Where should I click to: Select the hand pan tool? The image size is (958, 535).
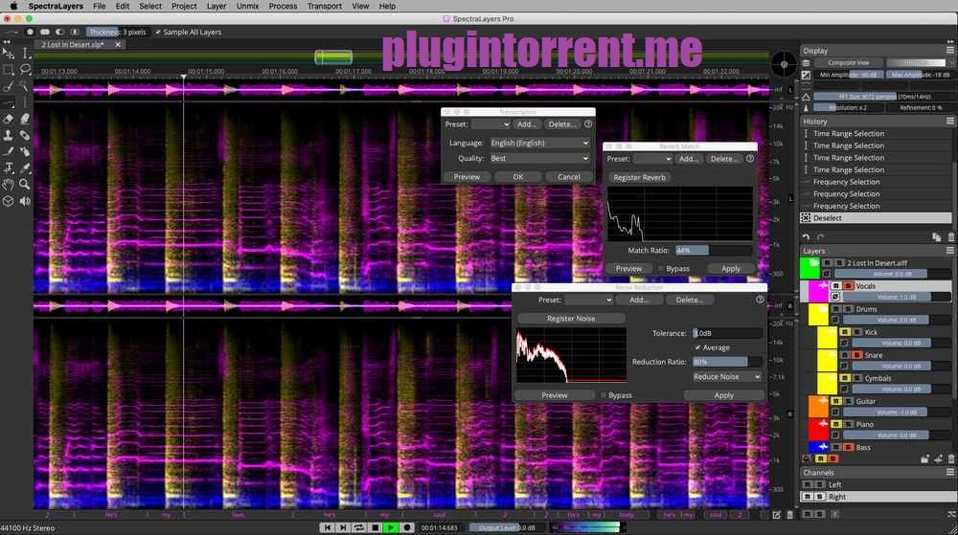click(8, 184)
